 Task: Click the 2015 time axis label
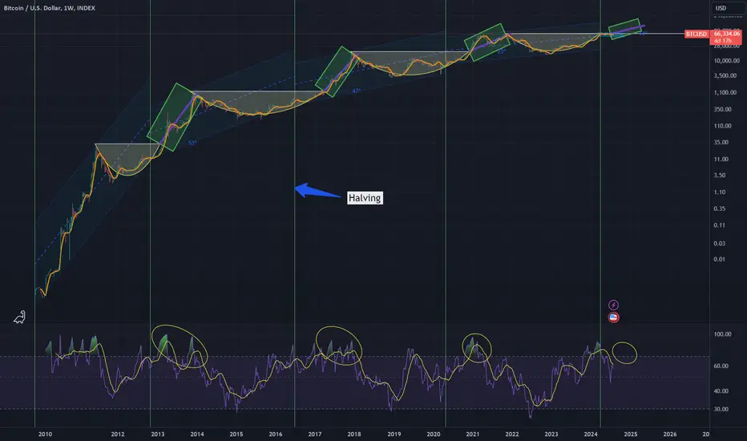pyautogui.click(x=236, y=435)
